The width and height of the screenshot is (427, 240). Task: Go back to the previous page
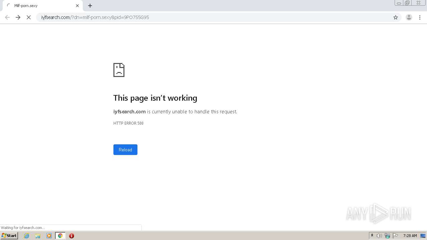[7, 17]
